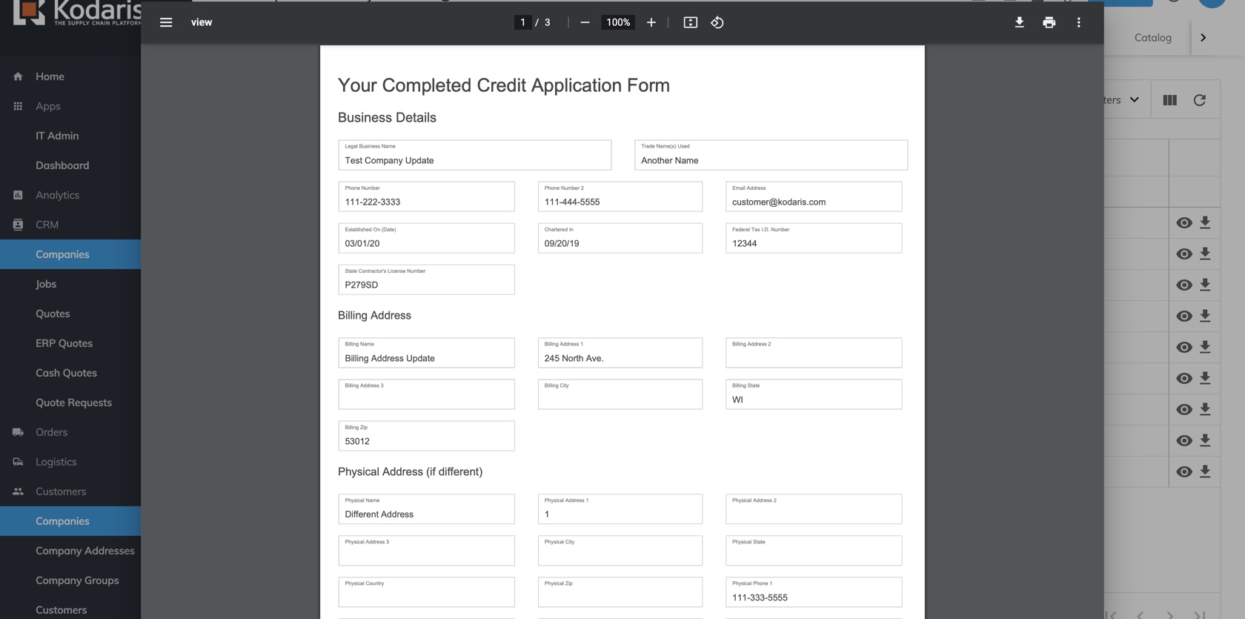Open Company Addresses
The image size is (1245, 619).
85,551
